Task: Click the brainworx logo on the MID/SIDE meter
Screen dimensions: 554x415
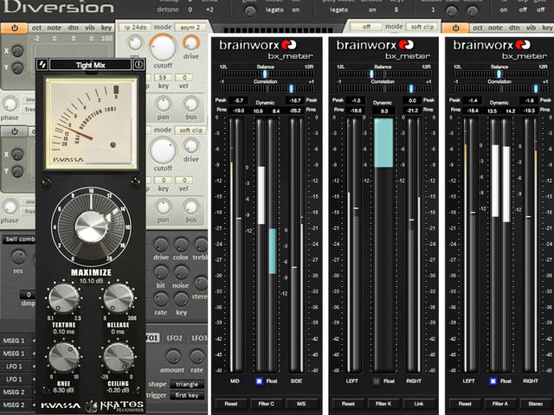Action: pyautogui.click(x=258, y=45)
